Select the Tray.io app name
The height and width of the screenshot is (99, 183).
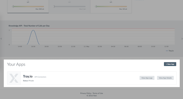coord(28,76)
